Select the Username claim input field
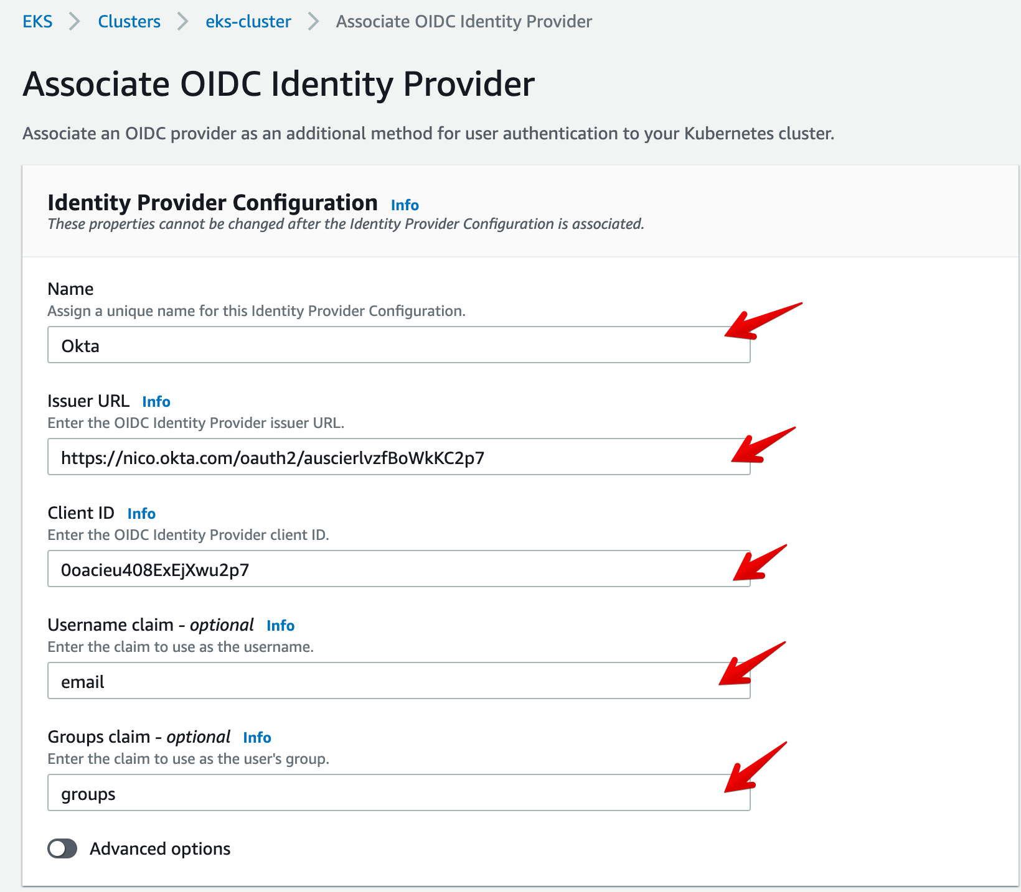 click(x=398, y=681)
